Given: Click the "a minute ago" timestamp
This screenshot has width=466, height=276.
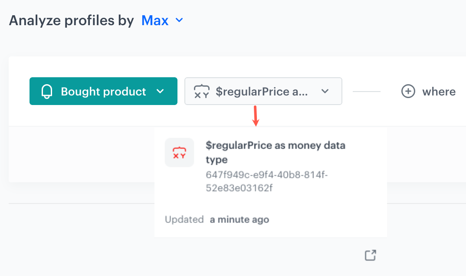Looking at the screenshot, I should [240, 220].
